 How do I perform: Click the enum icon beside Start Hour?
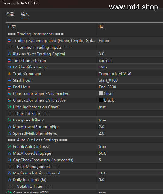coord(9,80)
